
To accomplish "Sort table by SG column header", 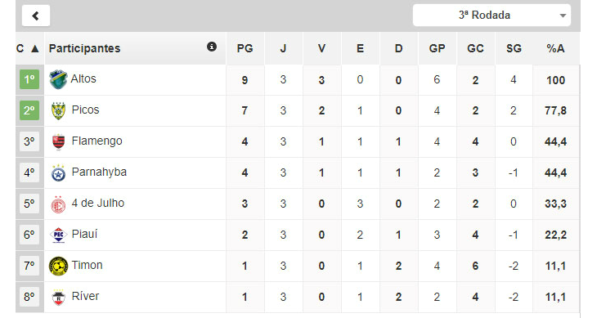I will point(514,48).
